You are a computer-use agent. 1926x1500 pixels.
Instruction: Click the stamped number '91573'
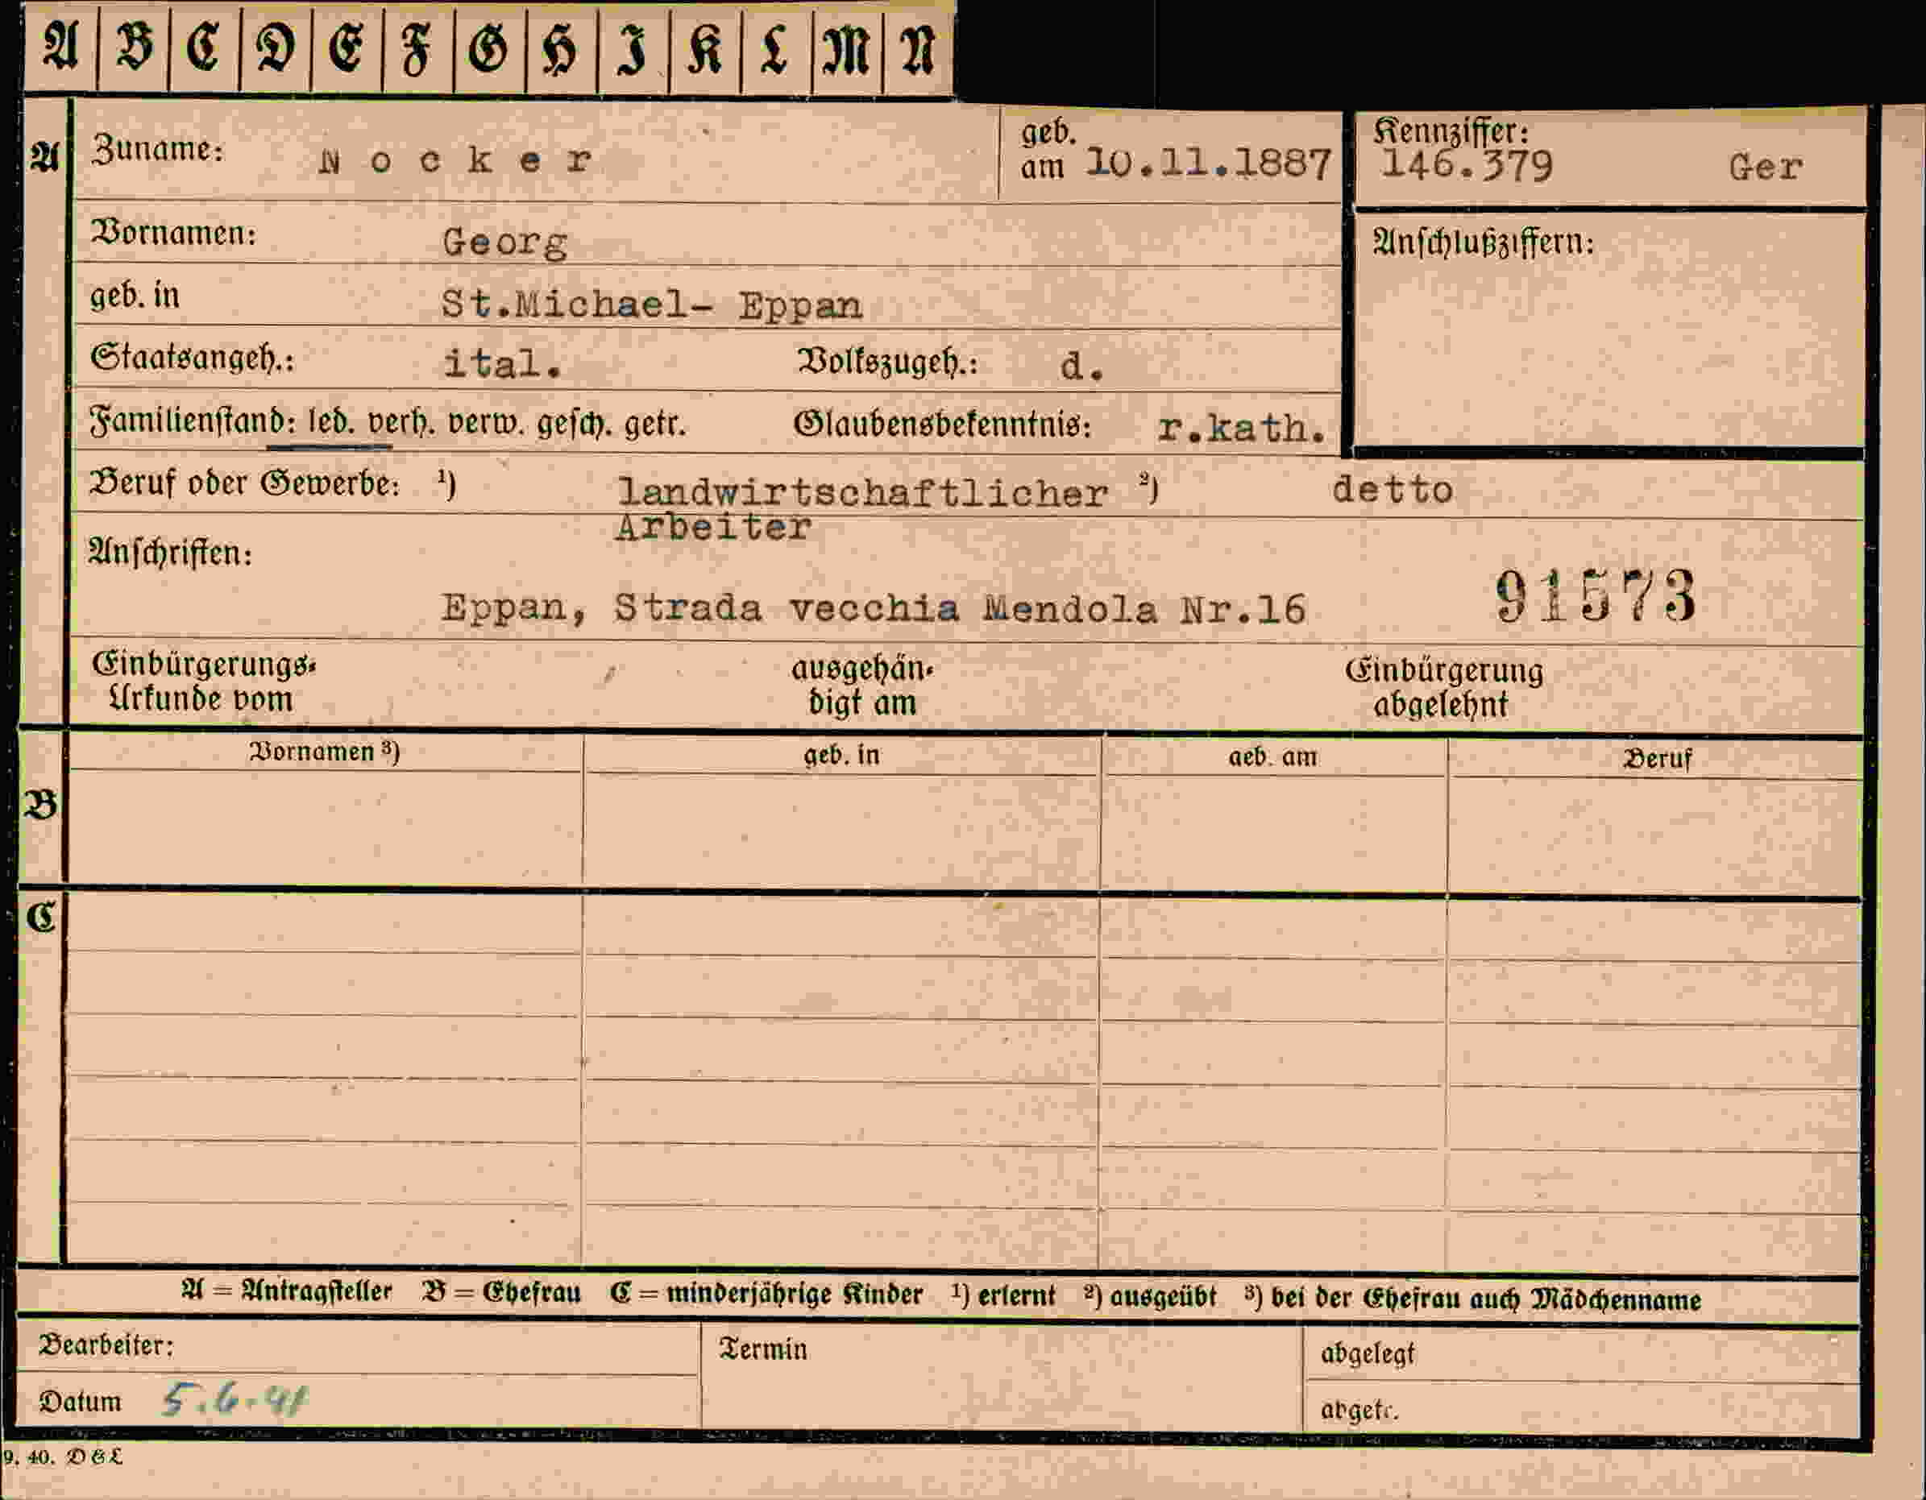point(1595,596)
